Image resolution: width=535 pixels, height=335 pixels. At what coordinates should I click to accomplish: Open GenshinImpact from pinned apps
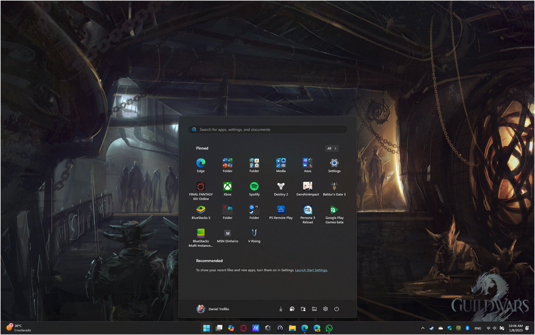[307, 187]
